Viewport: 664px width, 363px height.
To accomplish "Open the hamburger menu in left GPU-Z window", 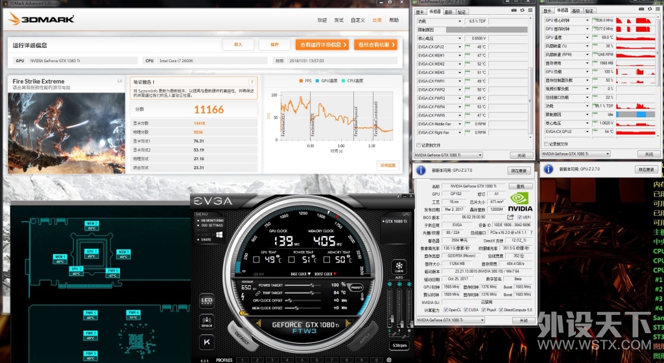I will [530, 10].
